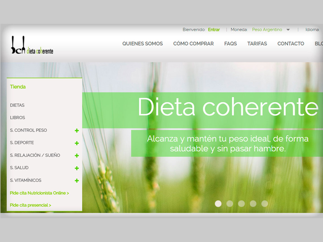Screen dimensions: 323x242
Task: Click the Tienda sidebar heading
Action: point(18,87)
